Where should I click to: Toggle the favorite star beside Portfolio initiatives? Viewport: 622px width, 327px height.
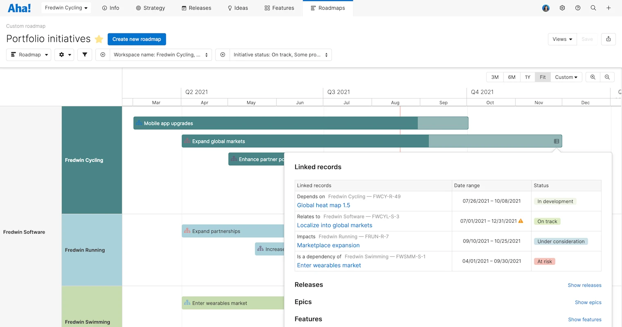coord(99,39)
